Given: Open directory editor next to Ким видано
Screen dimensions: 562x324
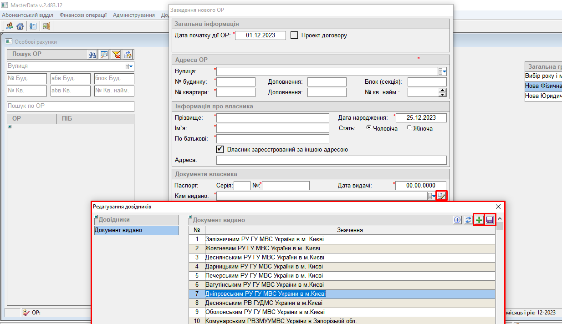Looking at the screenshot, I should pos(441,196).
